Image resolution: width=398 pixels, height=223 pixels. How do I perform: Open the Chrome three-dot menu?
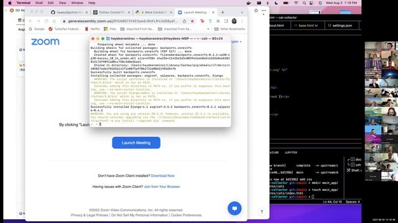(242, 21)
